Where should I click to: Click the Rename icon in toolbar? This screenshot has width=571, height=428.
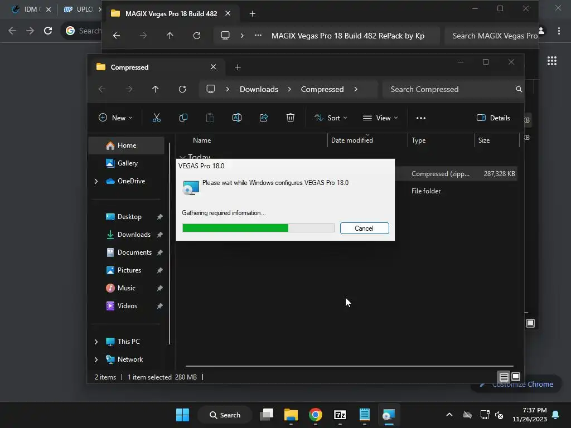pos(236,118)
